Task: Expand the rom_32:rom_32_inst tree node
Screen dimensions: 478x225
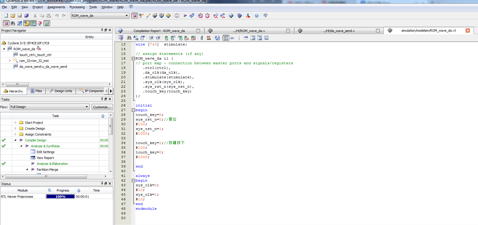Action: (10, 61)
